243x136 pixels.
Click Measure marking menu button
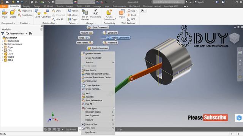coord(86,33)
